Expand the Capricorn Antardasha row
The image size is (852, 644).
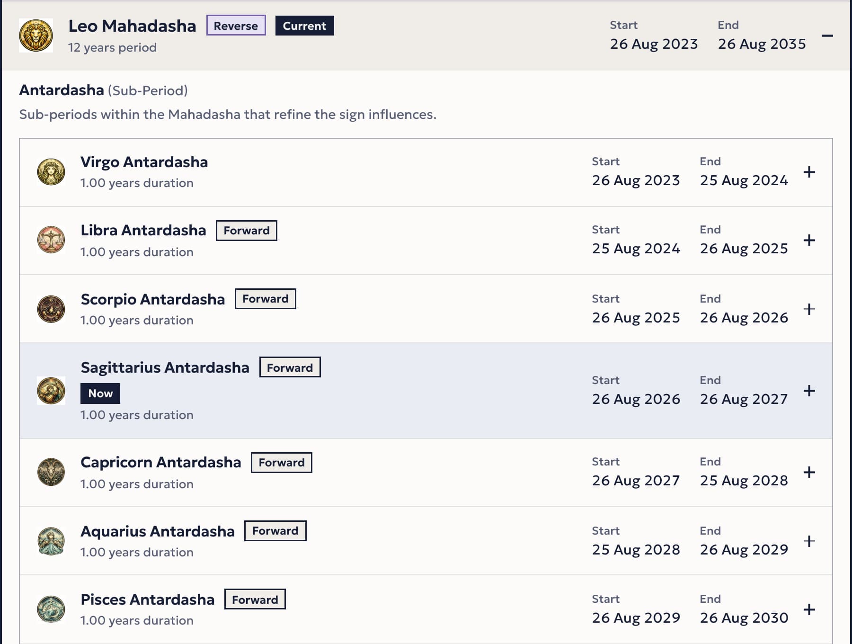click(809, 472)
